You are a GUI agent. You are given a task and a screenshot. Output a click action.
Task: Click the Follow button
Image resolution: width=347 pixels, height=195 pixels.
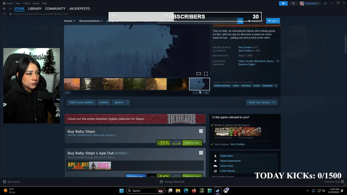pos(104,102)
